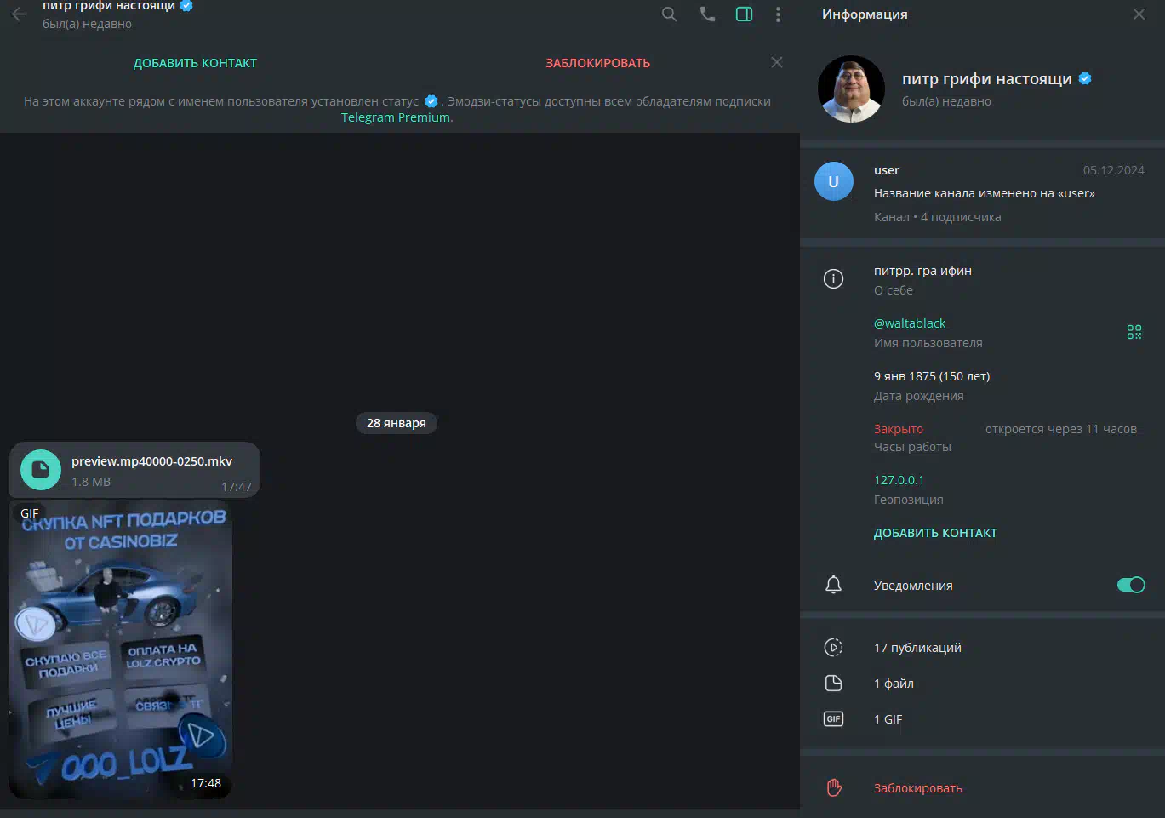Download preview.mp40000-0250.mkv via file icon

point(41,470)
